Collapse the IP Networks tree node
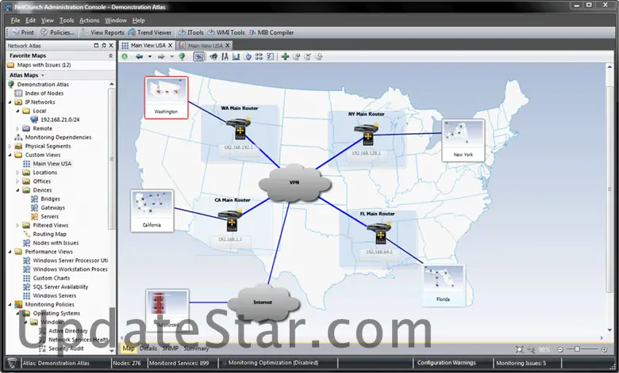619x373 pixels. click(10, 102)
